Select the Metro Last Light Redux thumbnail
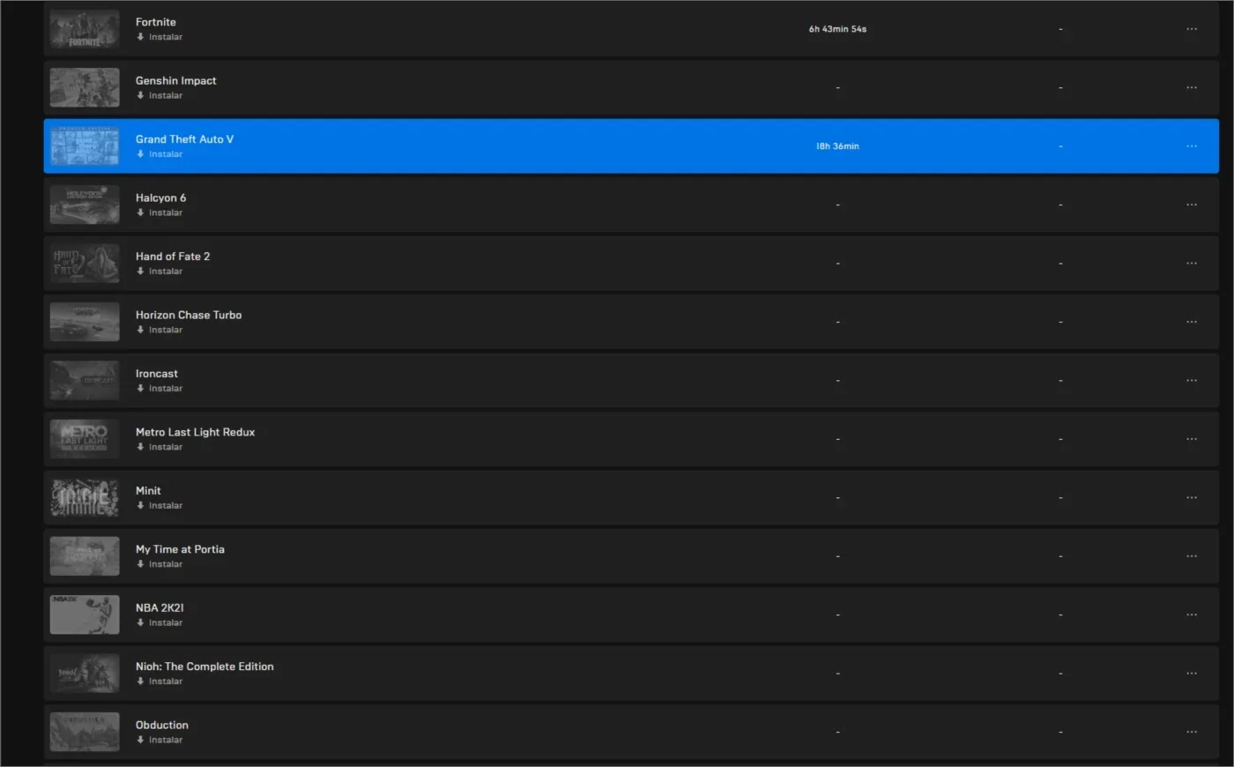Screen dimensions: 1234x767 pyautogui.click(x=85, y=439)
